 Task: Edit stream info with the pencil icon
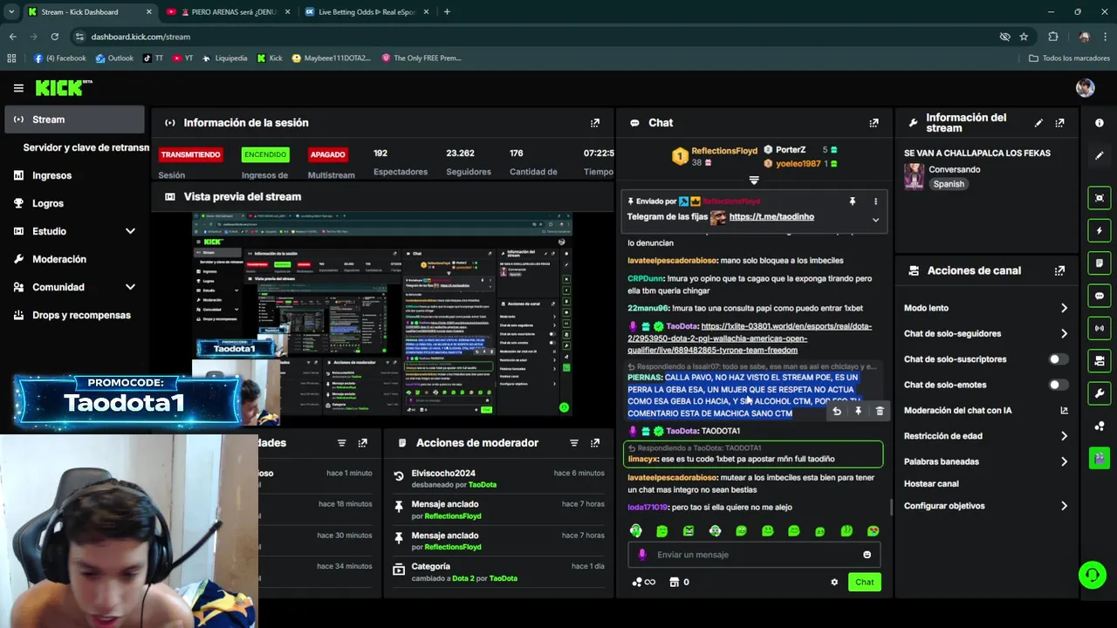1038,123
